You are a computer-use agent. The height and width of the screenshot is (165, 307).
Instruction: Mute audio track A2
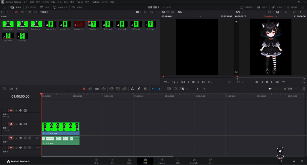pyautogui.click(x=30, y=148)
